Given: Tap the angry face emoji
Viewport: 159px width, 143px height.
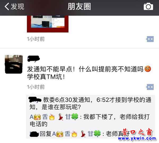Looking at the screenshot, I should (x=148, y=69).
